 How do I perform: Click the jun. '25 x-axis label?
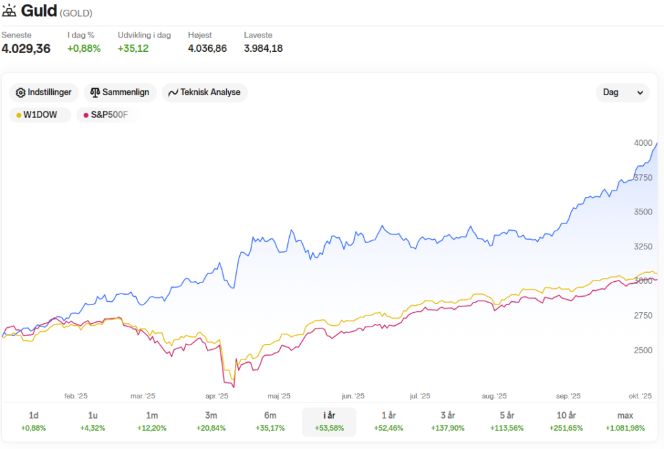point(353,396)
